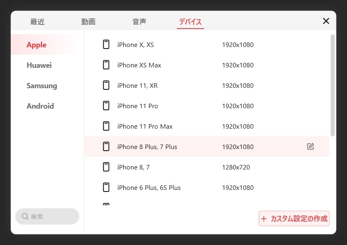Open the 動画 tab
Viewport: 347px width, 245px height.
(x=88, y=22)
